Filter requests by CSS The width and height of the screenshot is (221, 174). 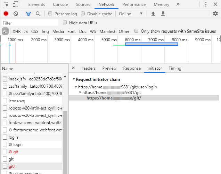coord(35,31)
